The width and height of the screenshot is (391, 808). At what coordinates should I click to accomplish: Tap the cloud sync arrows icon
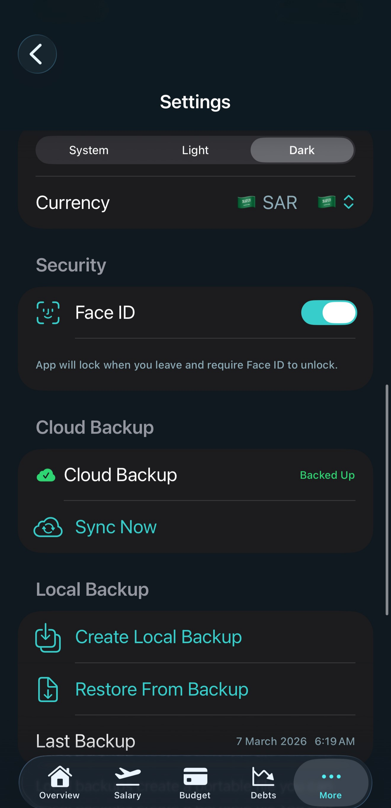(48, 527)
